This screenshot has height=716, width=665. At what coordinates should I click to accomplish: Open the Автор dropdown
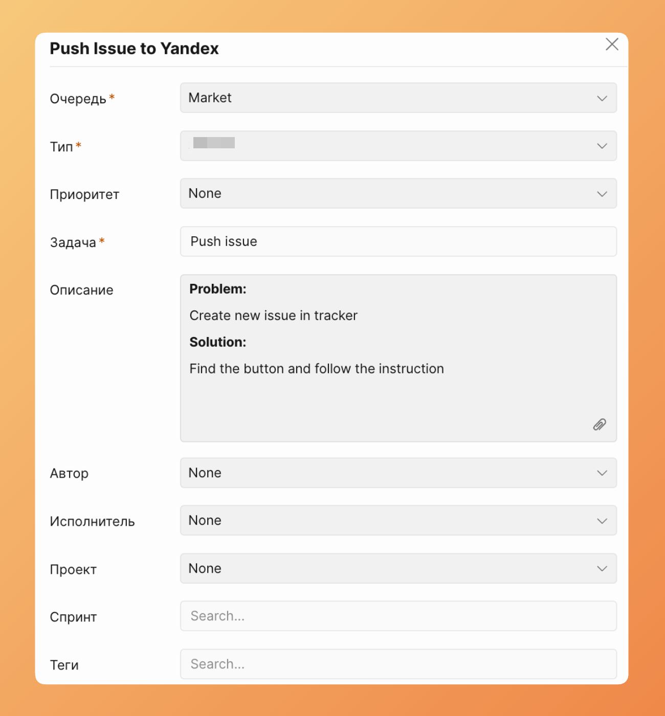click(398, 473)
